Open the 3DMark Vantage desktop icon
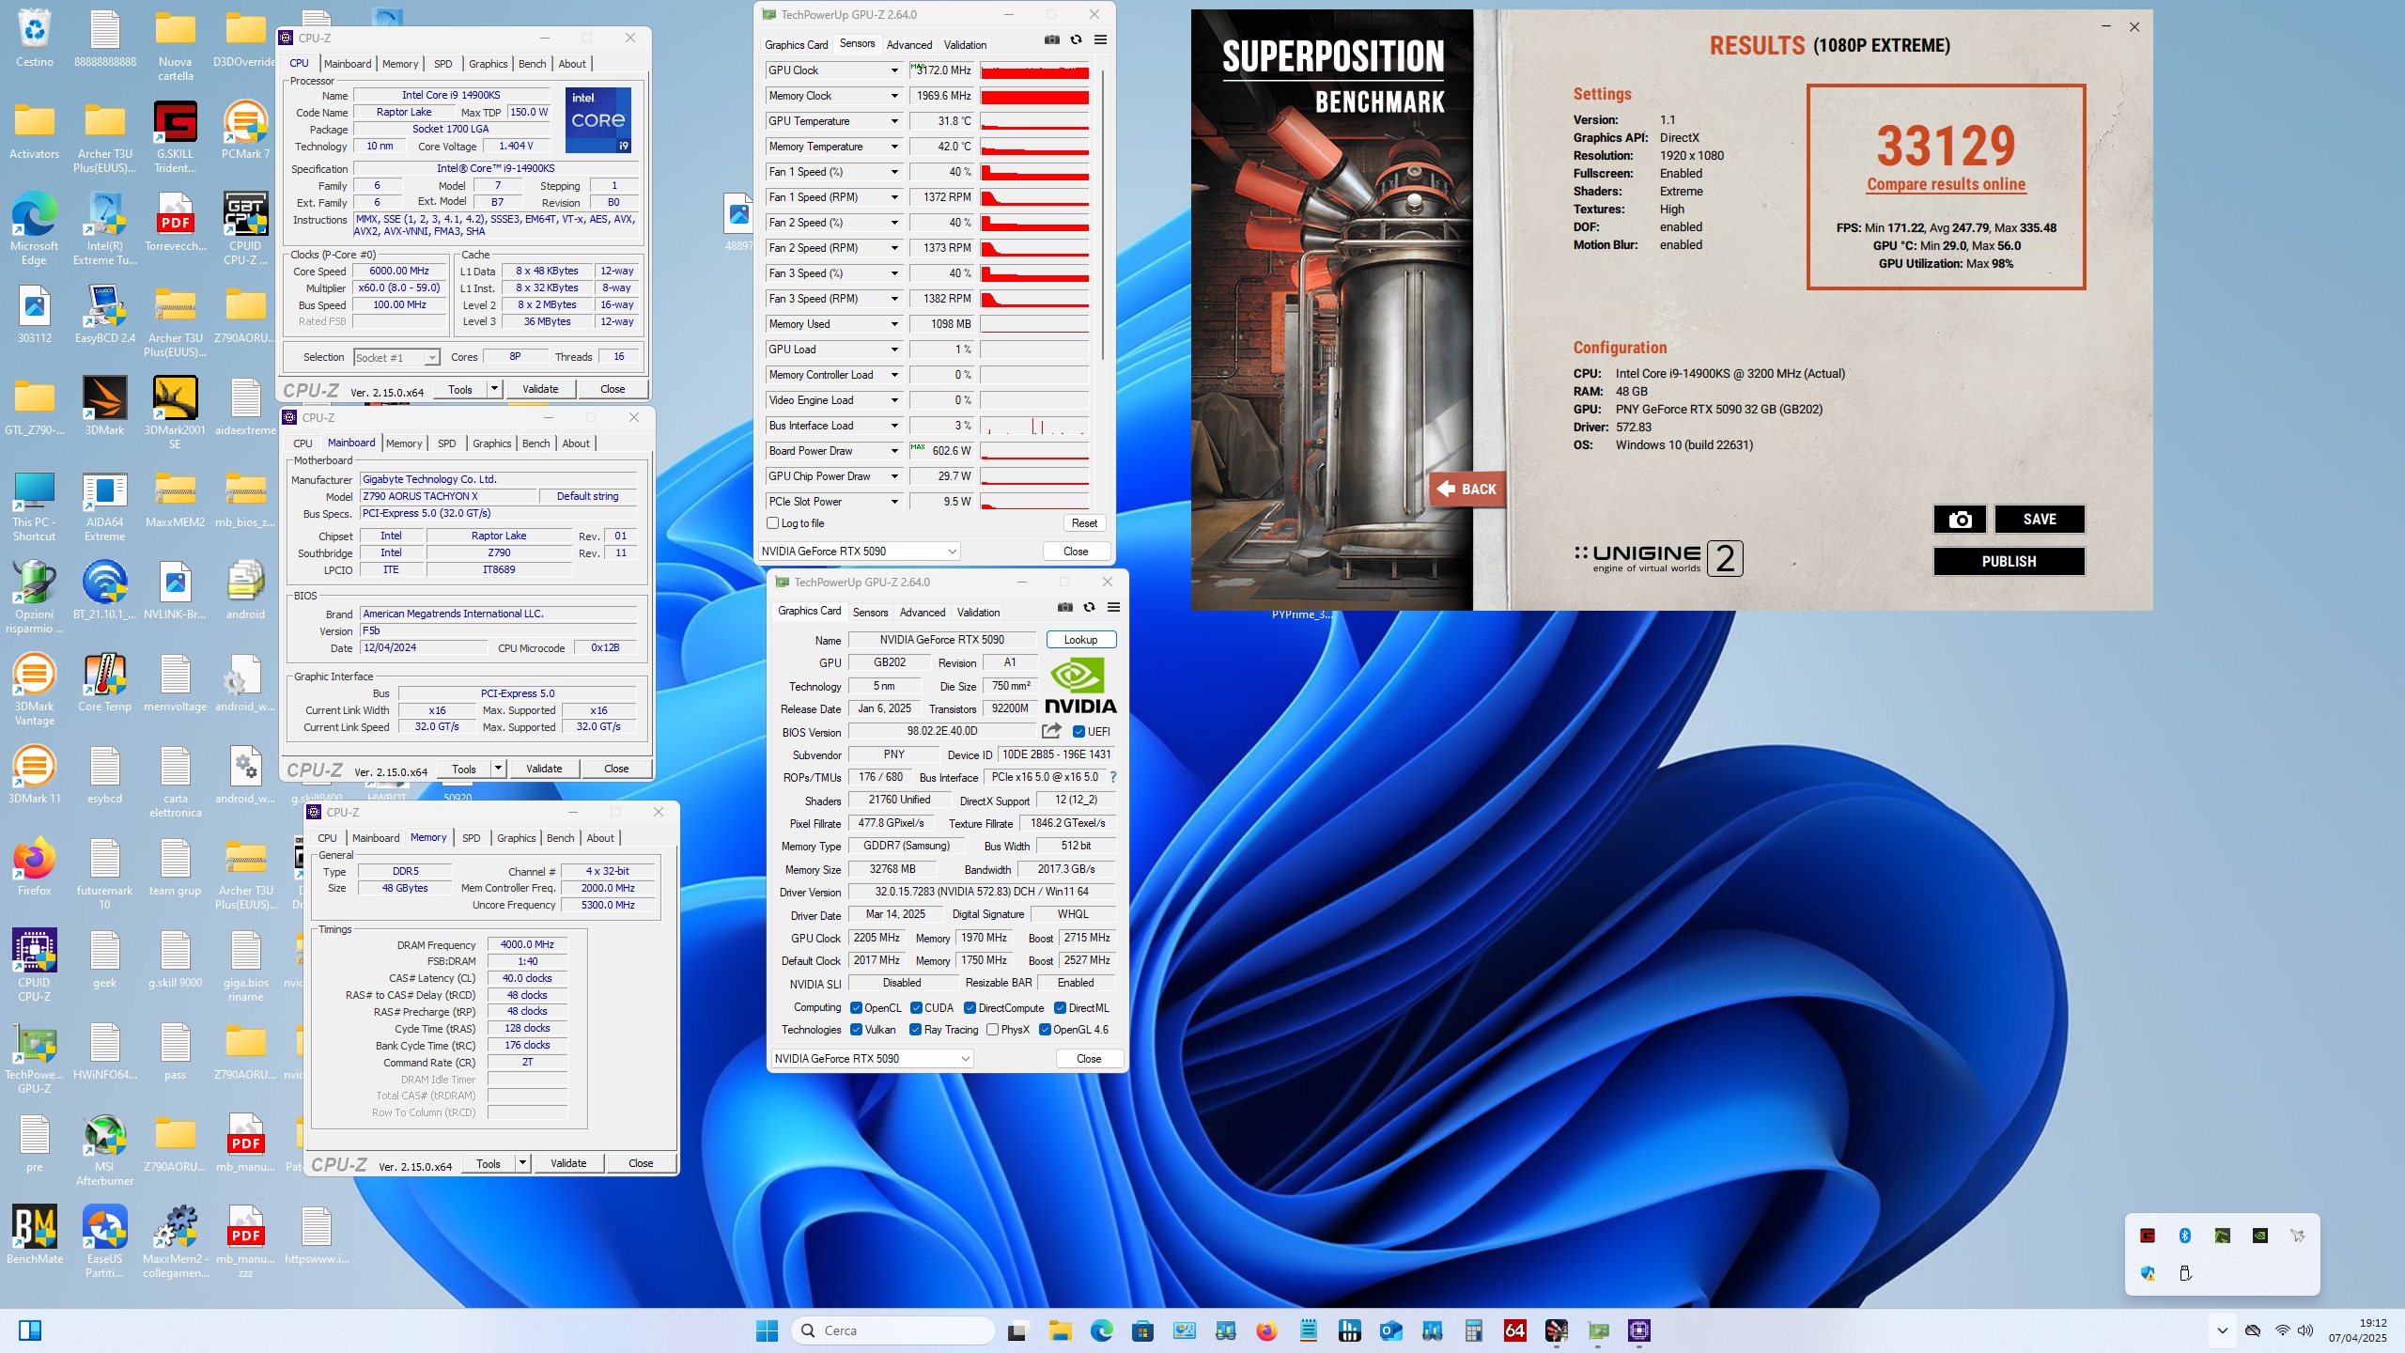Viewport: 2405px width, 1353px height. point(35,690)
